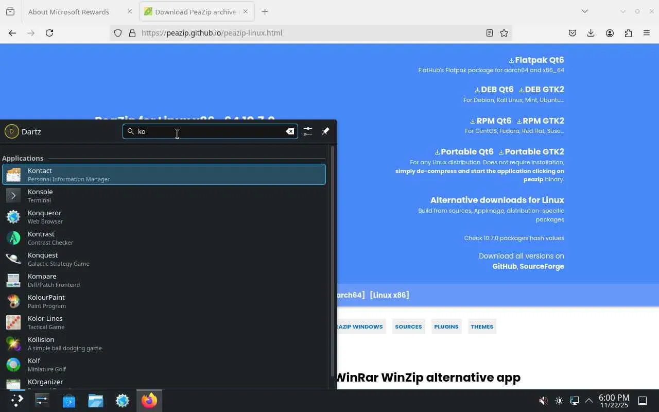
Task: Download the DEB GTK2 package
Action: click(542, 90)
